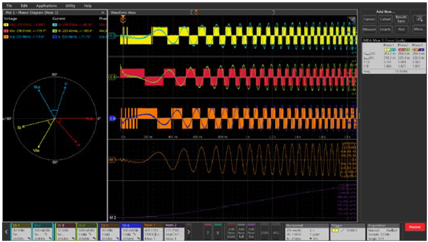Image resolution: width=428 pixels, height=242 pixels.
Task: Select the blue C6 waveform handle
Action: (112, 119)
